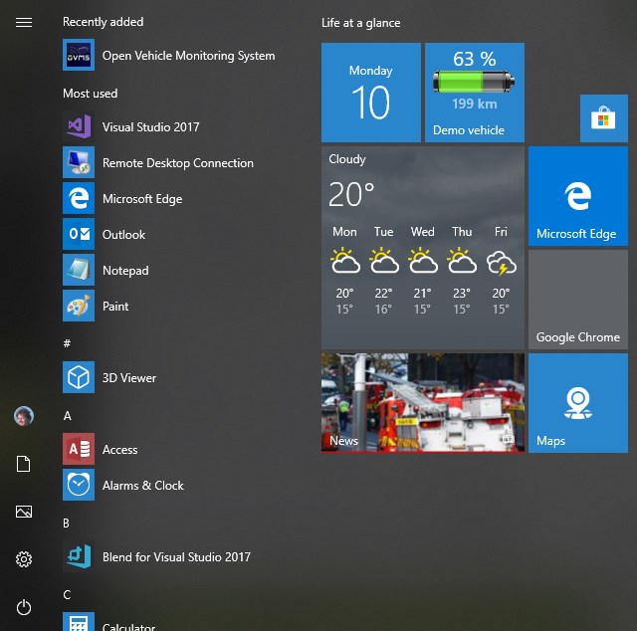Open Settings via the gear icon
The width and height of the screenshot is (637, 631).
coord(24,559)
